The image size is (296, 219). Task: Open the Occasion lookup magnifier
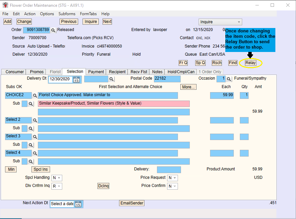229,79
